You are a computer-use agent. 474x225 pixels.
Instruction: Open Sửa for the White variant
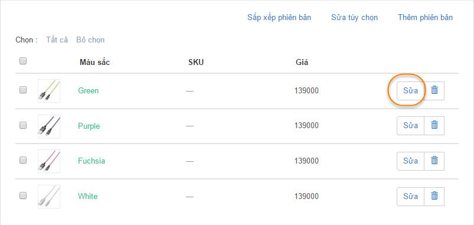tap(410, 196)
